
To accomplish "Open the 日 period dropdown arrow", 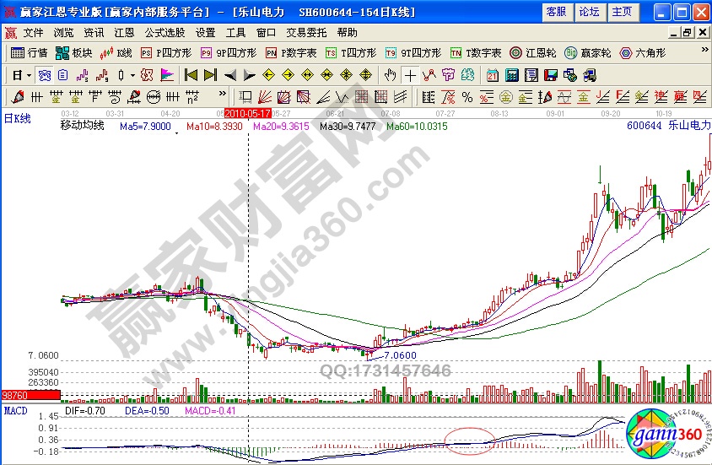I will coord(29,75).
